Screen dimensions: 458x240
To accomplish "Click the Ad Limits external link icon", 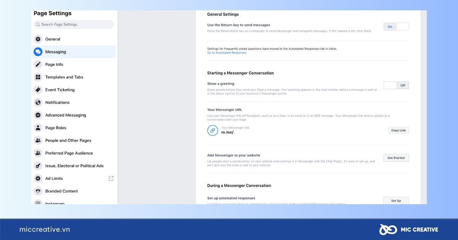I will pos(111,178).
